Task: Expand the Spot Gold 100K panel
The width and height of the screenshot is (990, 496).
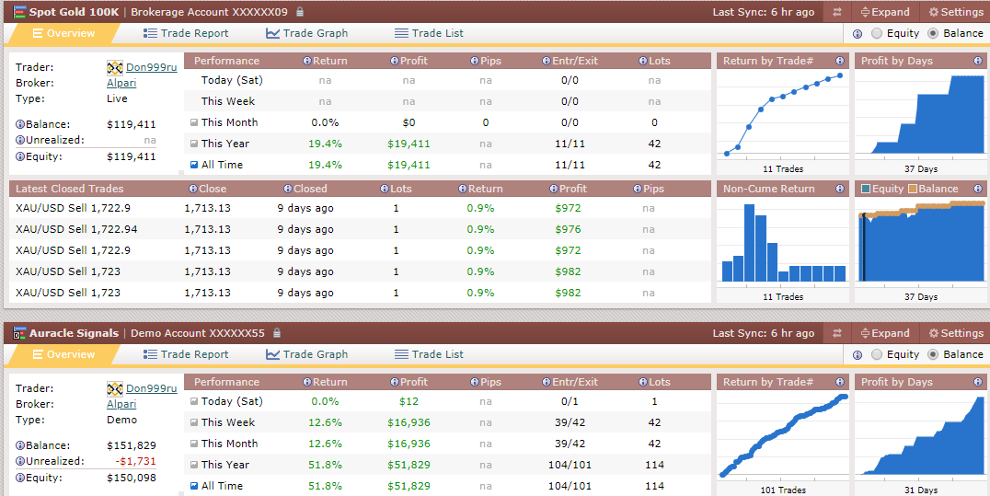Action: 885,12
